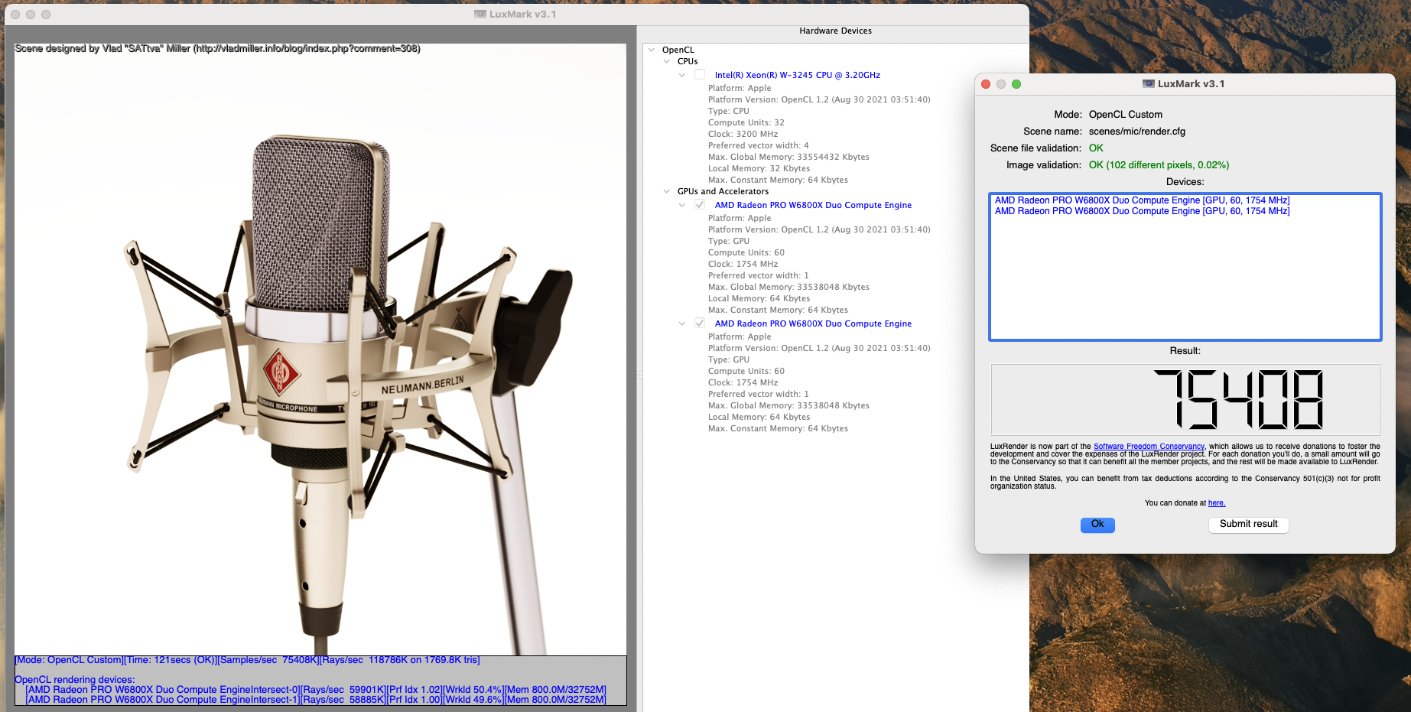
Task: Click the "Scene designed by Vlad" caption
Action: point(217,48)
